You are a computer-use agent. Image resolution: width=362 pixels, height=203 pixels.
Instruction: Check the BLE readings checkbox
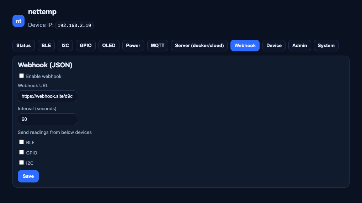point(22,142)
